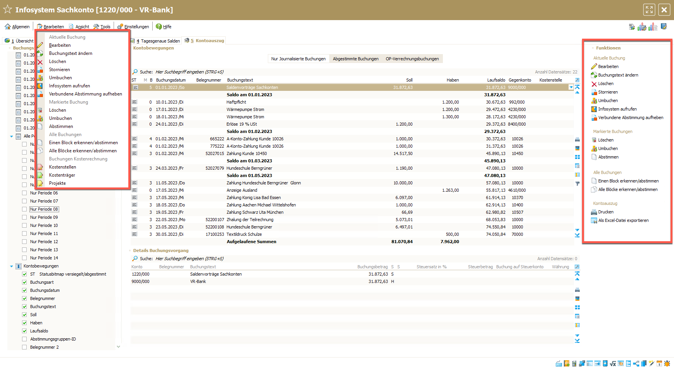Click the red Löschen icon under Aktuelle Buchung
Viewport: 674px width, 368px height.
594,84
